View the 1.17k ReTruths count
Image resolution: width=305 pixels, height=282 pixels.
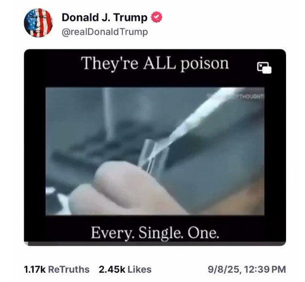[34, 269]
